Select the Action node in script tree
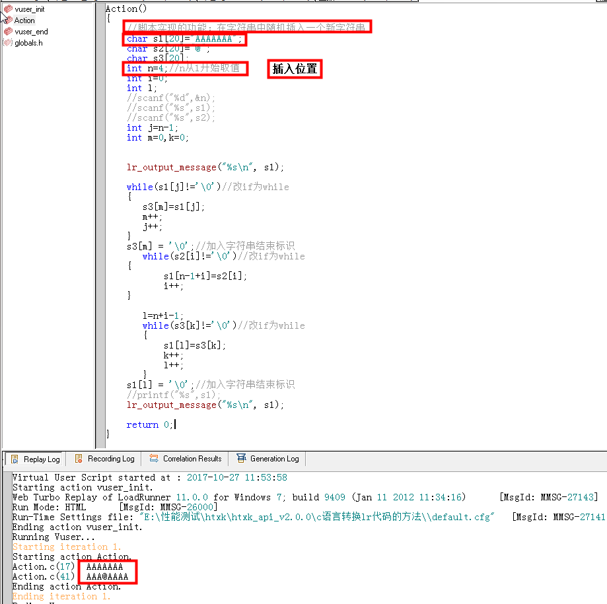607x604 pixels. (24, 20)
